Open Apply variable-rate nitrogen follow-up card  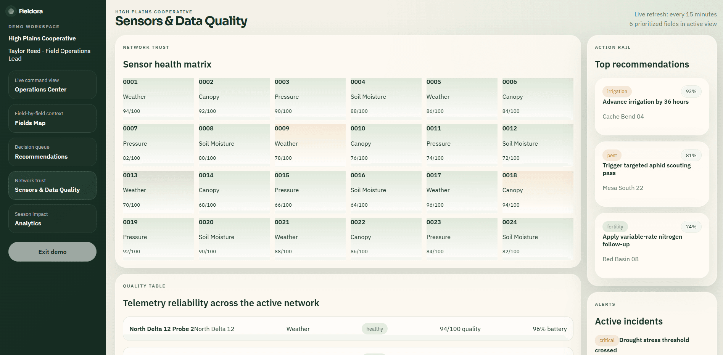[x=652, y=246]
